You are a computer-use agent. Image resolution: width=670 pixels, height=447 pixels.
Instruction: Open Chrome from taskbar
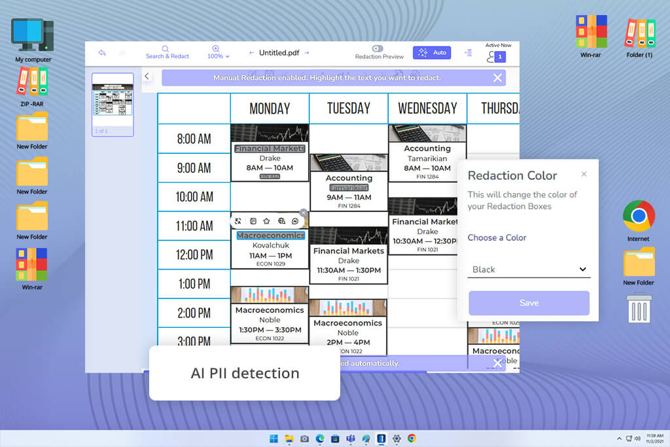tap(412, 438)
